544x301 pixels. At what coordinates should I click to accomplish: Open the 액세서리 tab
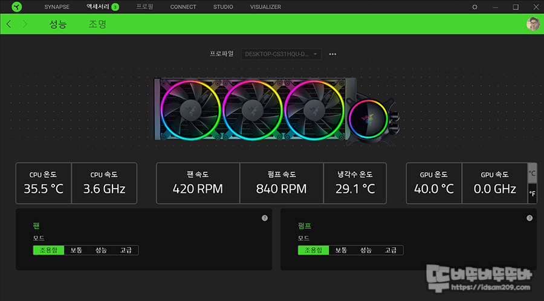pyautogui.click(x=97, y=7)
